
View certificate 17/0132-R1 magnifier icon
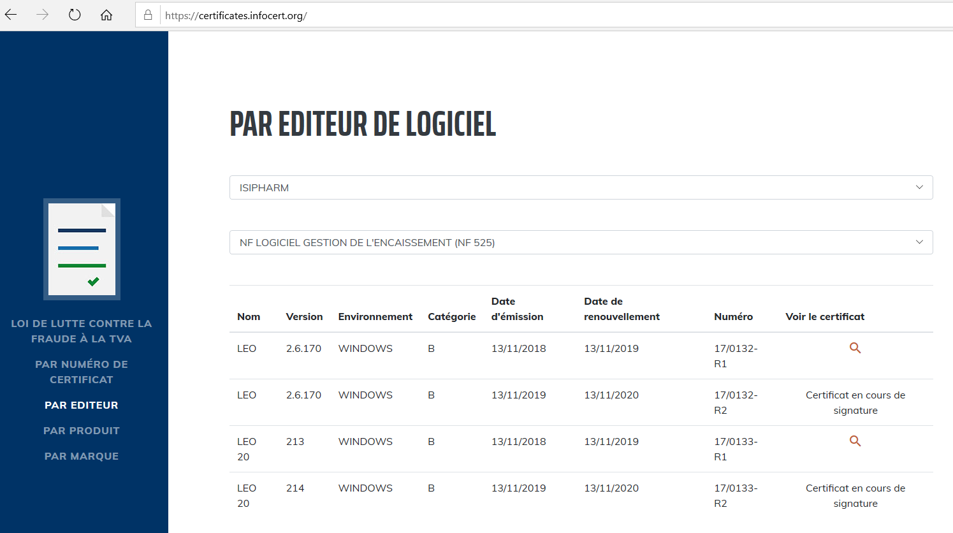[x=855, y=348]
